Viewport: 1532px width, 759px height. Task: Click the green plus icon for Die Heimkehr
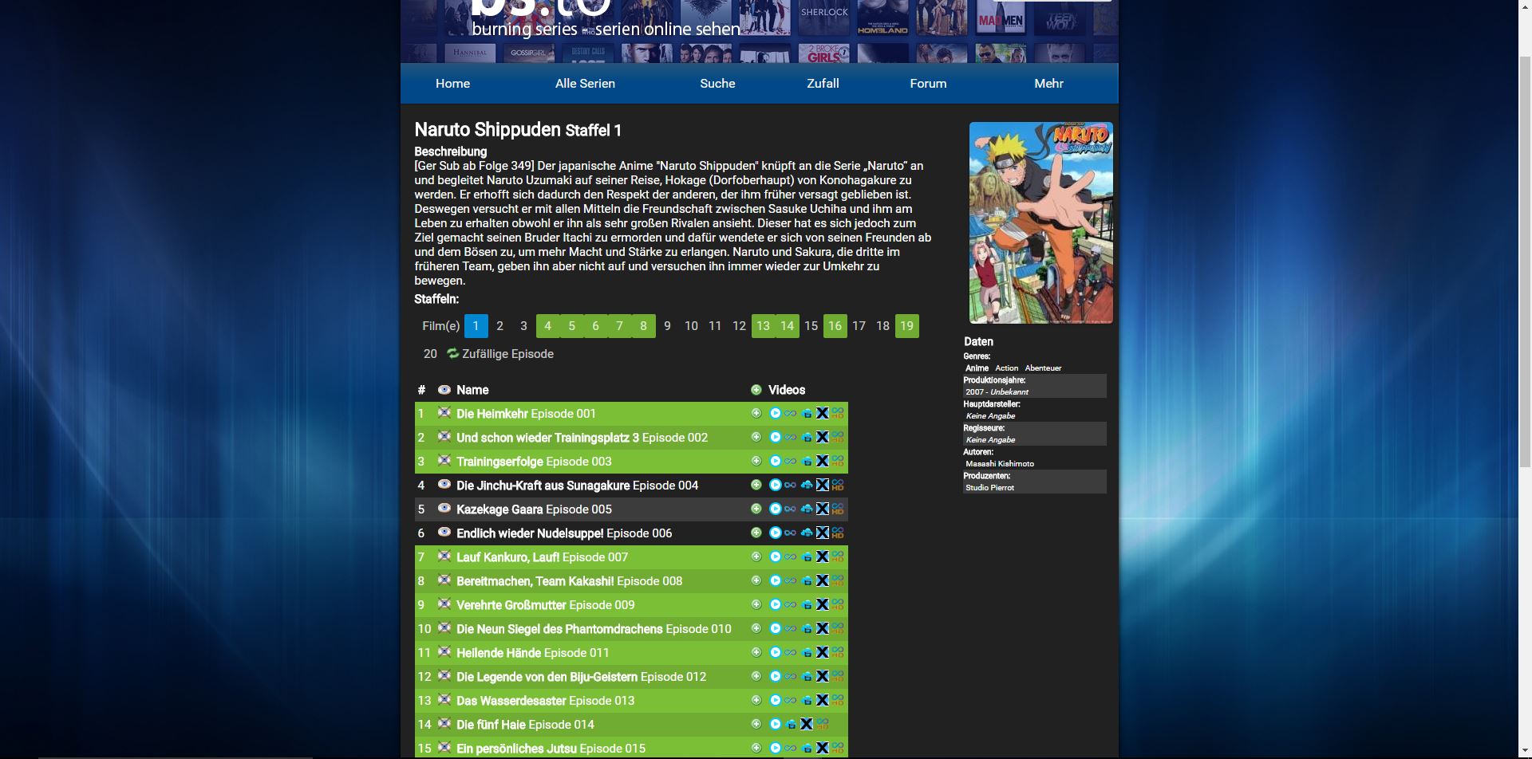point(756,413)
